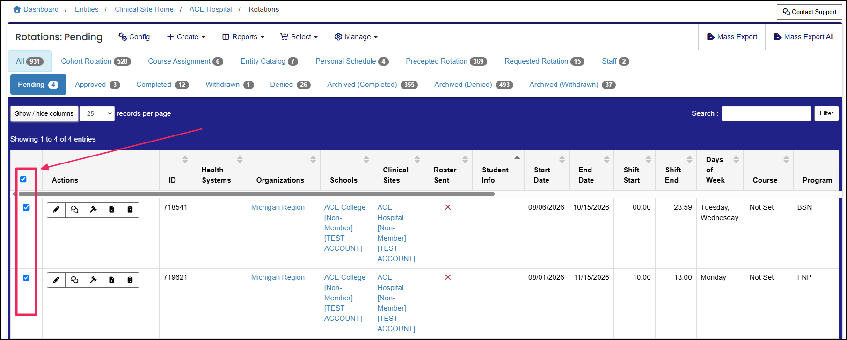The height and width of the screenshot is (340, 847).
Task: Open the Manage dropdown menu
Action: [356, 37]
